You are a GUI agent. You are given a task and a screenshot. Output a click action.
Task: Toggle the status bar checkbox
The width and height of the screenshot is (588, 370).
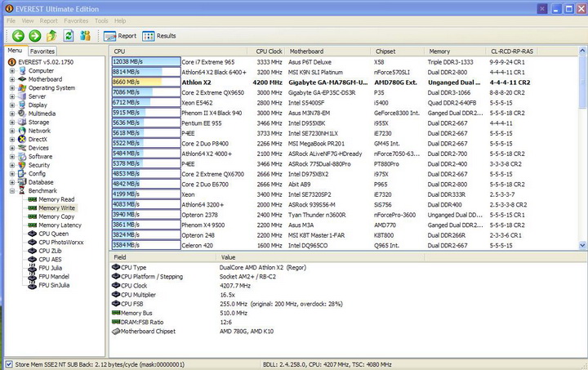9,364
